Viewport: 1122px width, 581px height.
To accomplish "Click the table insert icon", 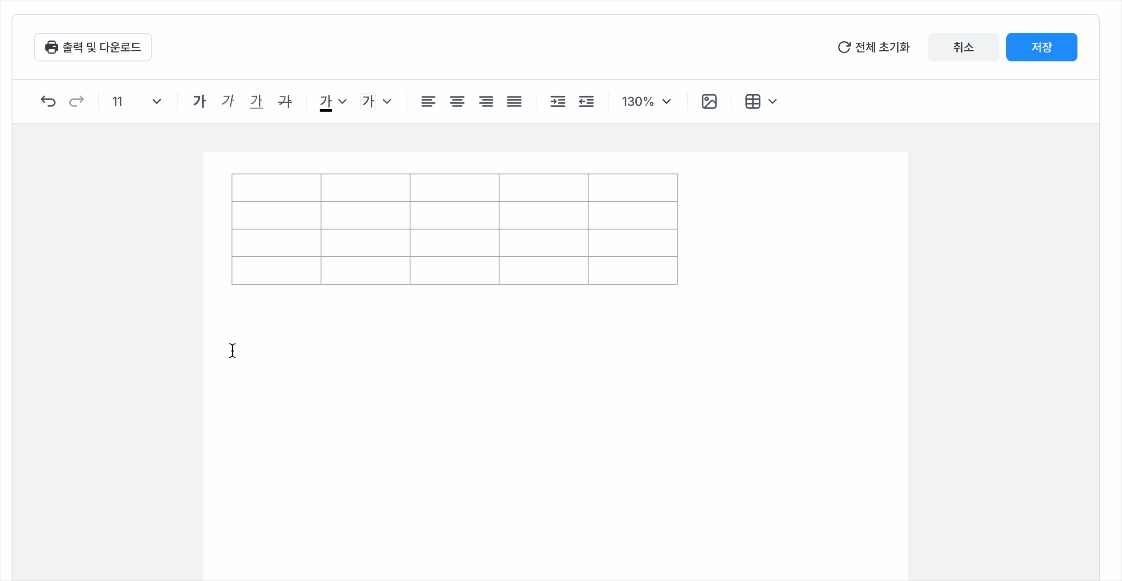I will point(752,101).
